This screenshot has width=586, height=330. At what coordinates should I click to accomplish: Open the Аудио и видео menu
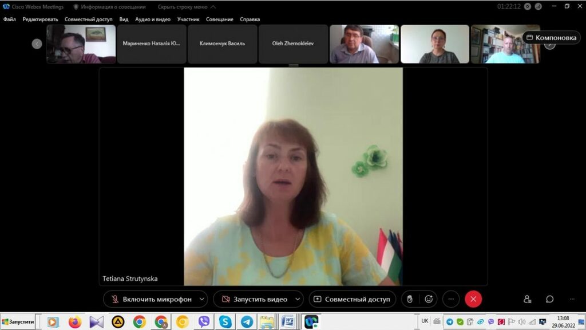[153, 19]
